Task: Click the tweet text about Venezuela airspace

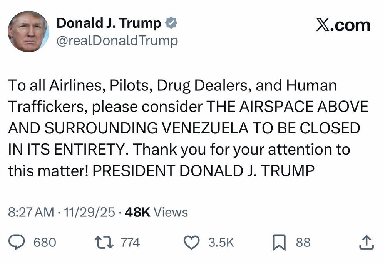Action: click(188, 128)
